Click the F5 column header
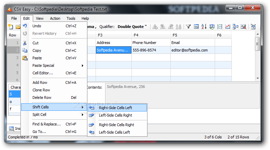This screenshot has height=150, width=270. [193, 35]
